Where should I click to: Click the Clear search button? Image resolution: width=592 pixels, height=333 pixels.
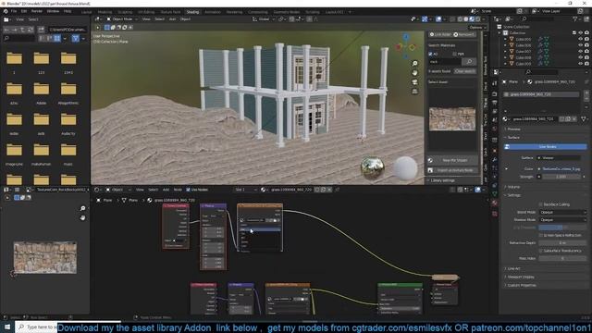(464, 71)
